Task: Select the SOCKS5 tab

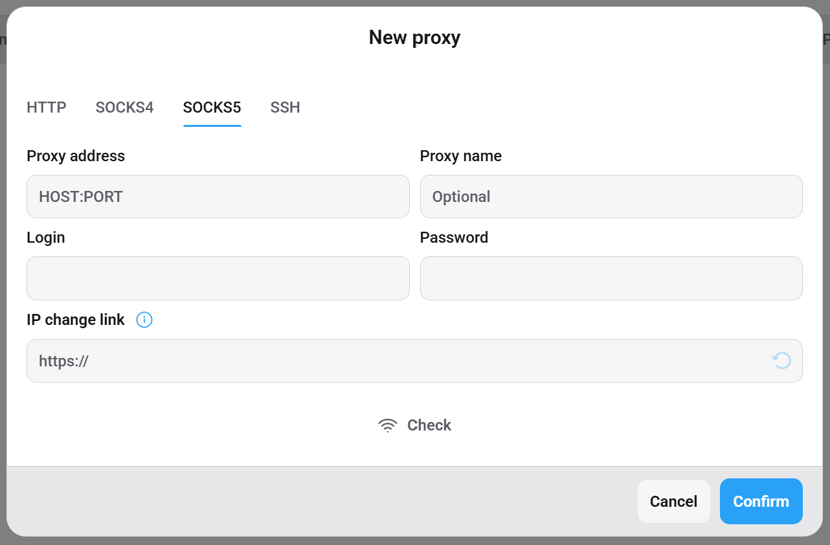Action: (212, 107)
